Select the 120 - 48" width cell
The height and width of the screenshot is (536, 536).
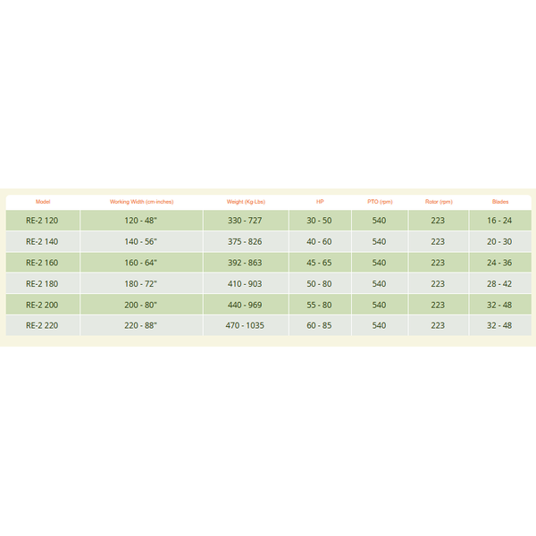point(141,221)
